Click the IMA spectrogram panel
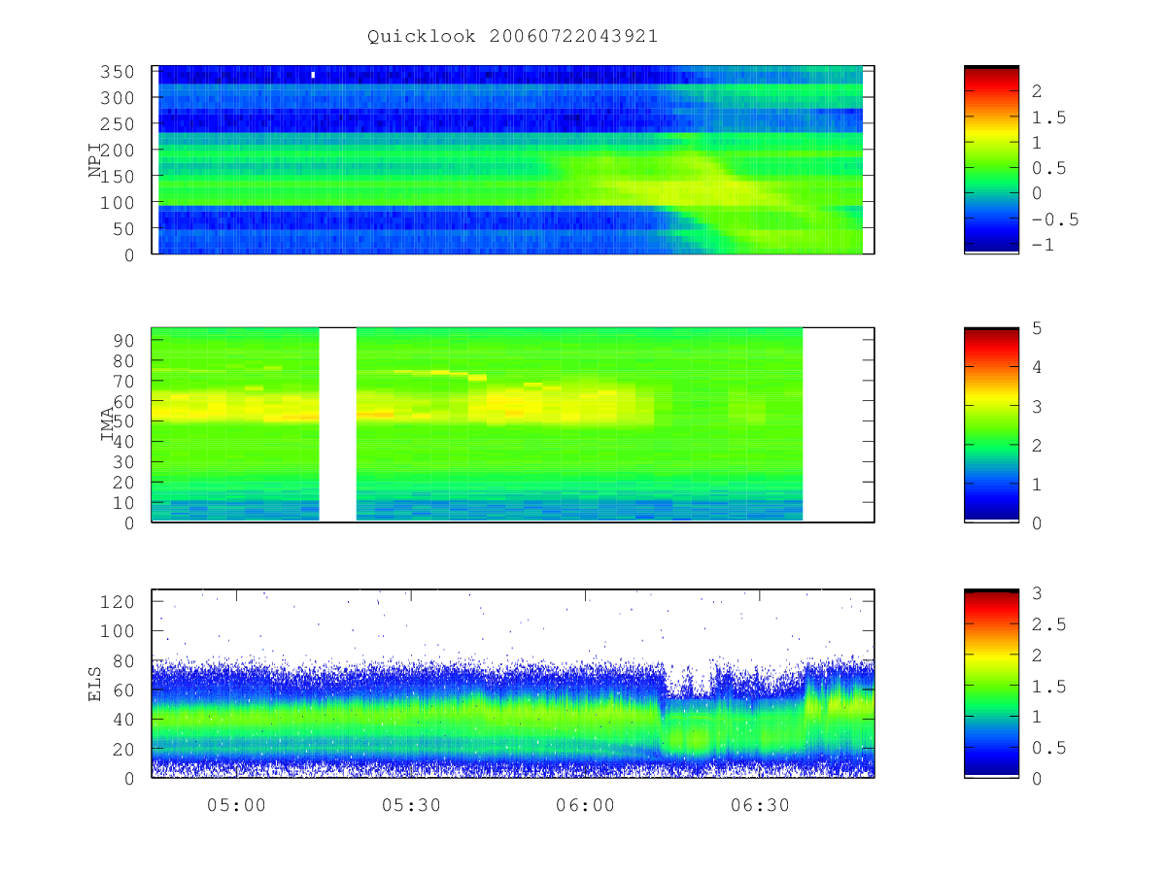This screenshot has width=1166, height=874. click(513, 424)
